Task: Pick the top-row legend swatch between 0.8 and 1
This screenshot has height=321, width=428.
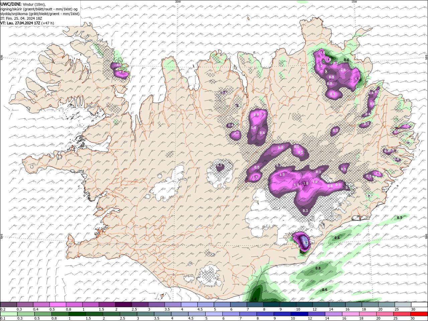Action: coord(74,304)
